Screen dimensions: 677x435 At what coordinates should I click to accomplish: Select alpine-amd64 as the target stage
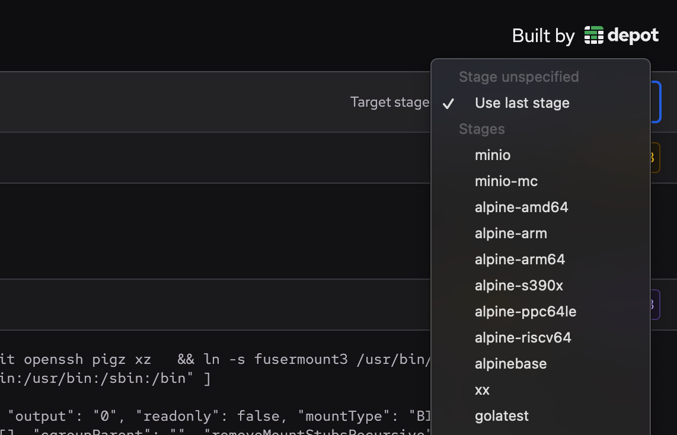pos(522,207)
